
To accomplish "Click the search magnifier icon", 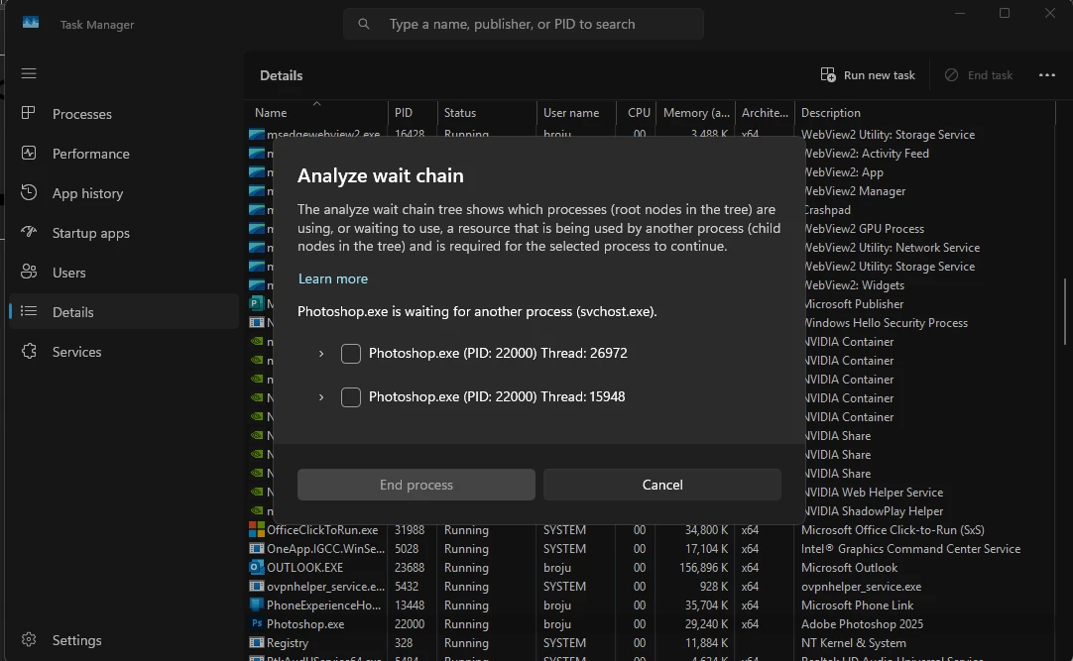I will click(364, 24).
